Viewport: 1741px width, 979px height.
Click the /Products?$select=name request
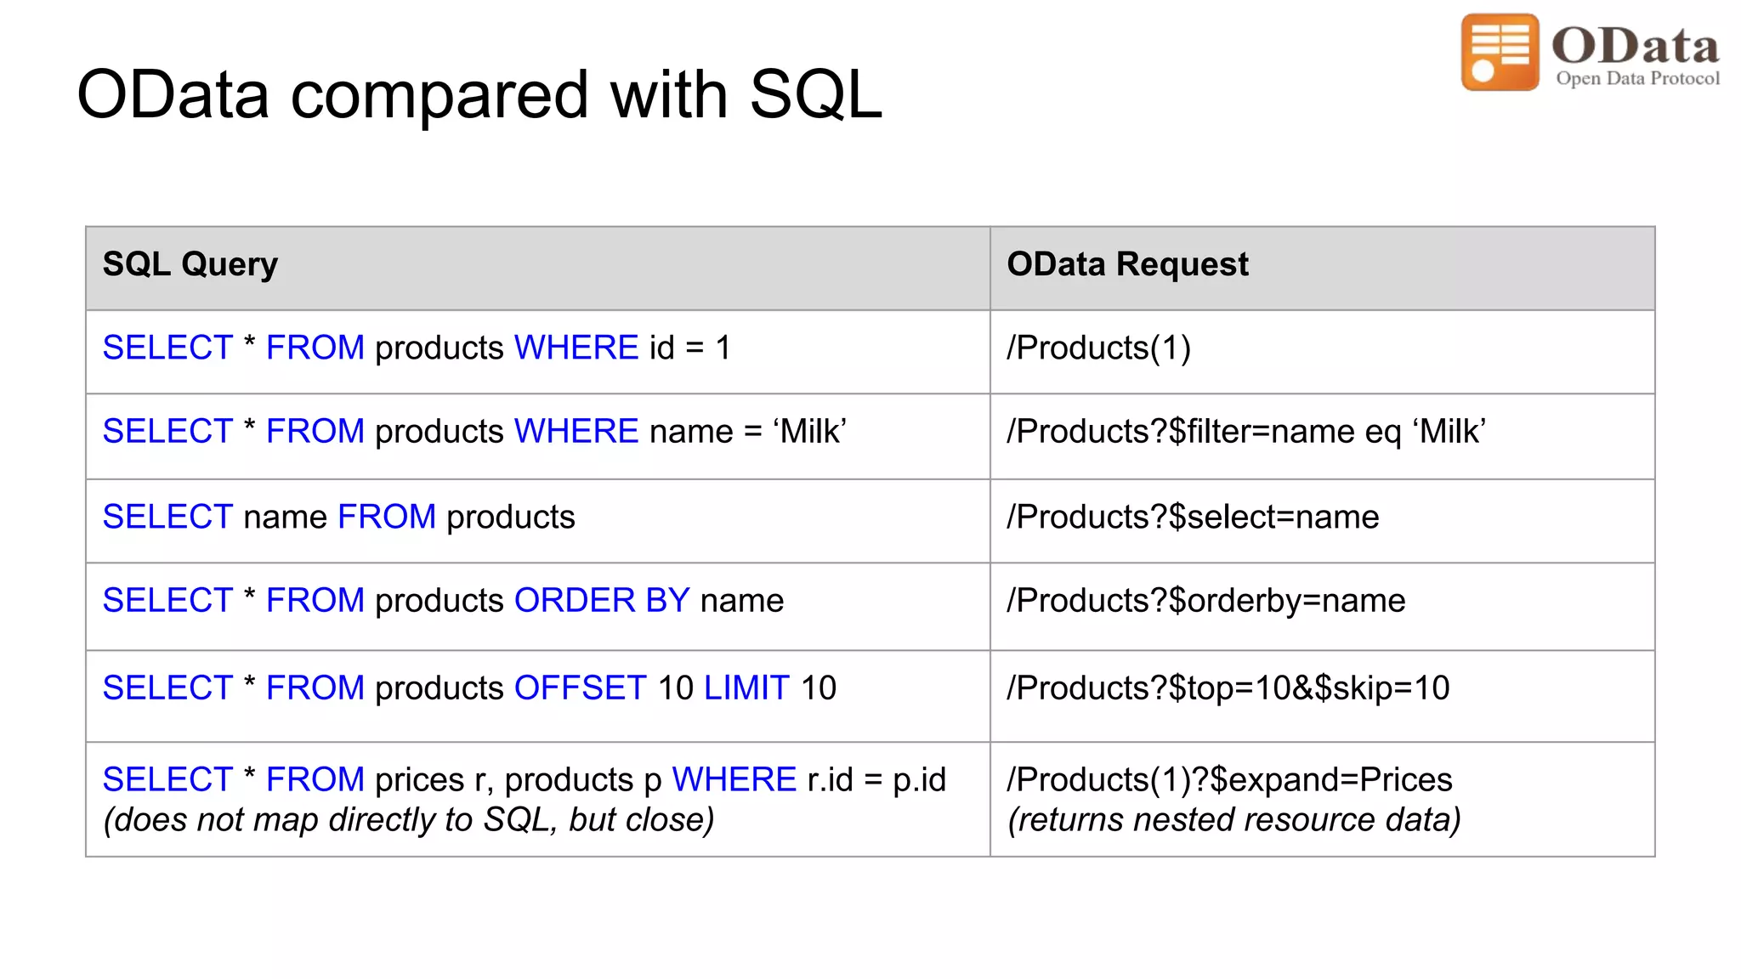pyautogui.click(x=1193, y=517)
